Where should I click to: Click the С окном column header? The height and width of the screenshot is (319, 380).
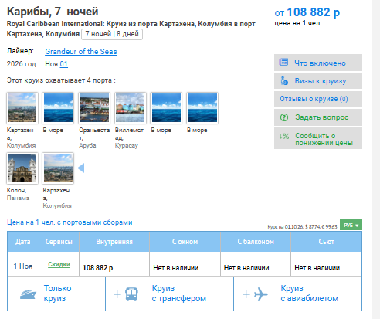pyautogui.click(x=185, y=242)
